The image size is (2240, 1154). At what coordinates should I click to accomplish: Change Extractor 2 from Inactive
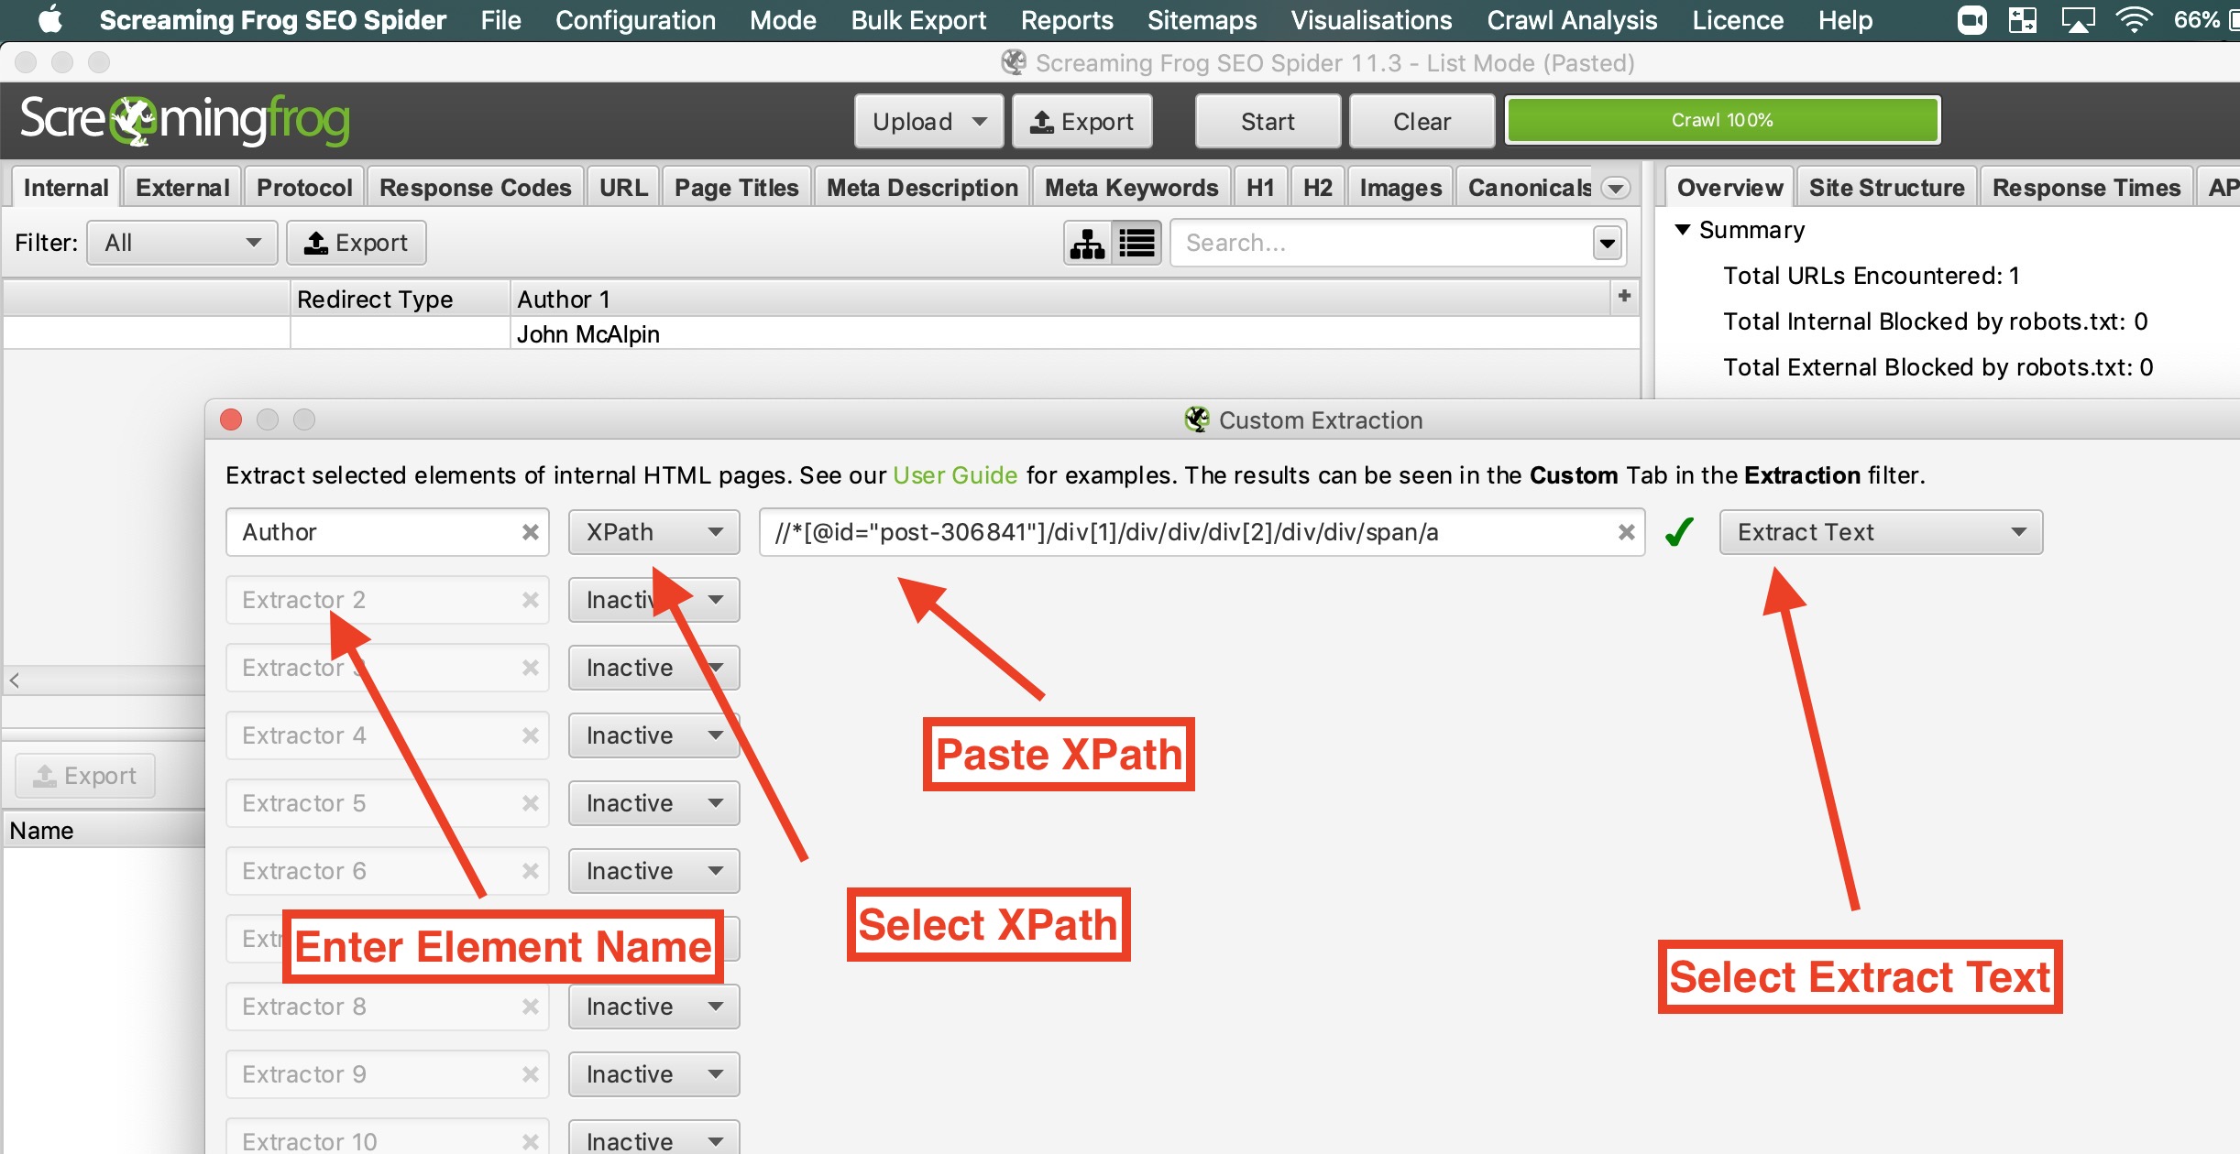(653, 599)
